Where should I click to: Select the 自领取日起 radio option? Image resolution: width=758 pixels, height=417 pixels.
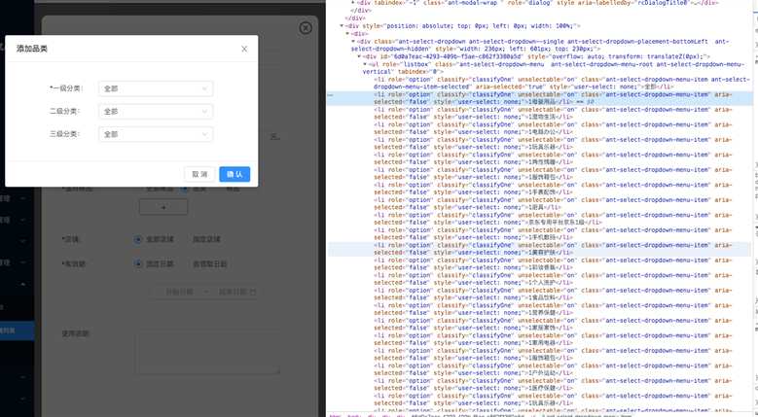coord(210,264)
